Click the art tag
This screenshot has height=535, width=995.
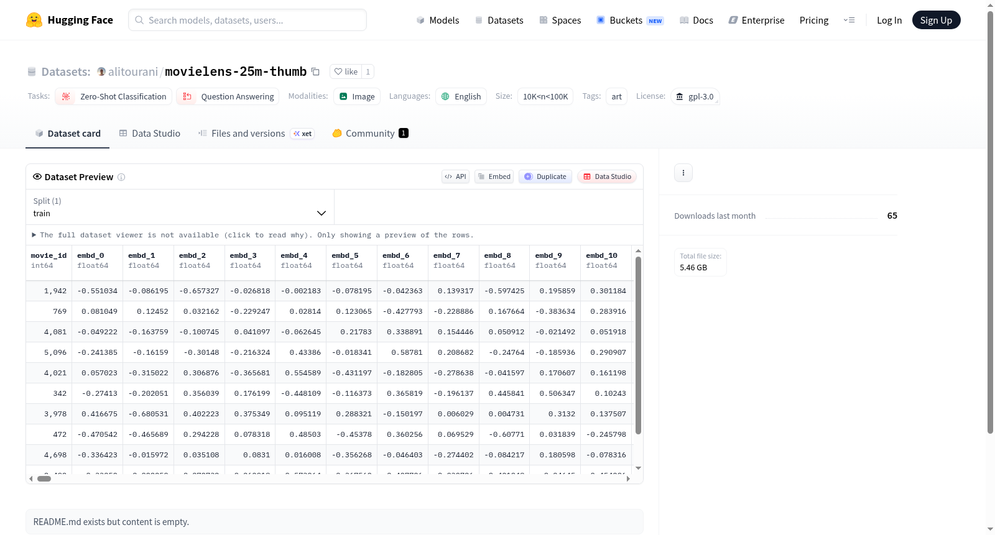(x=617, y=96)
